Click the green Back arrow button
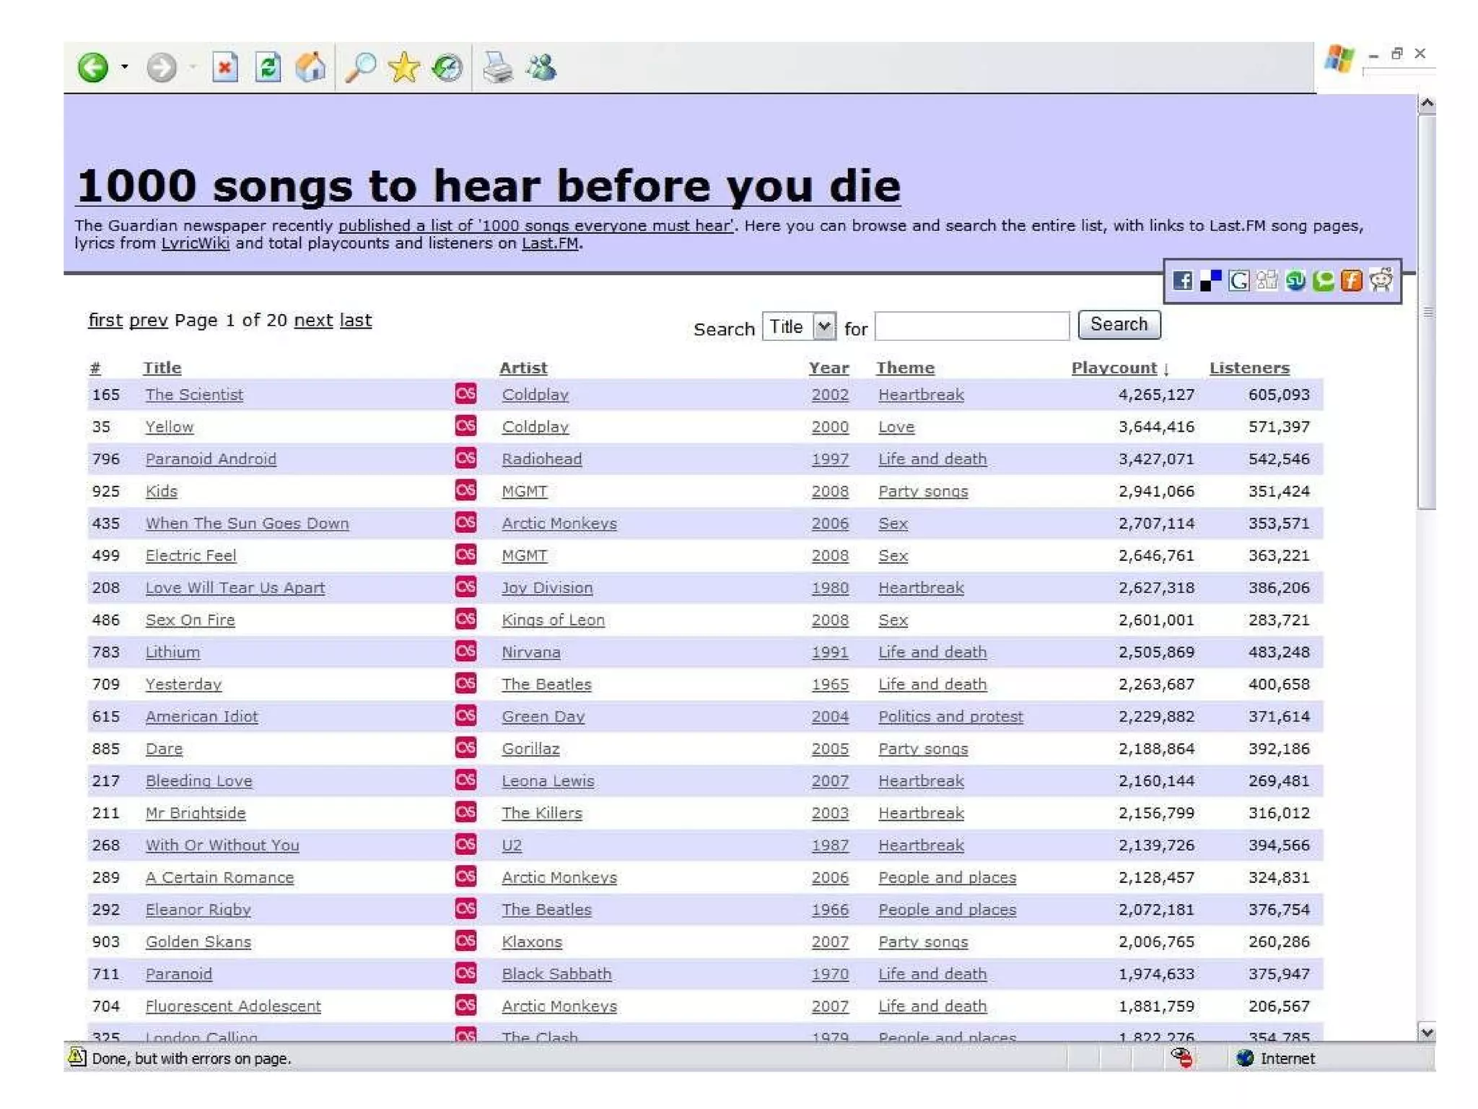The width and height of the screenshot is (1478, 1109). coord(92,68)
